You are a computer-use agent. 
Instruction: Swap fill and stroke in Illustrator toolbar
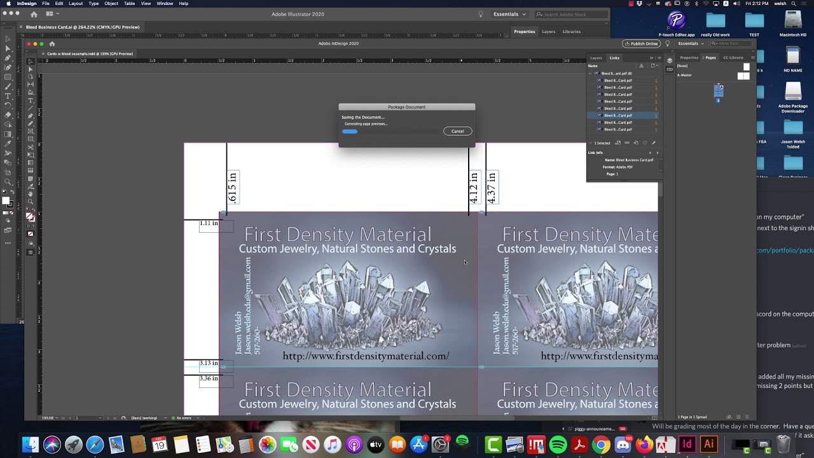[x=12, y=191]
